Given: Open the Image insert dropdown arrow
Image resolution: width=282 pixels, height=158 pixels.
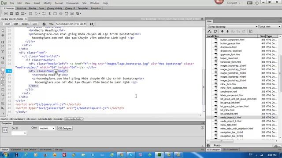Looking at the screenshot, I should tap(26, 14).
